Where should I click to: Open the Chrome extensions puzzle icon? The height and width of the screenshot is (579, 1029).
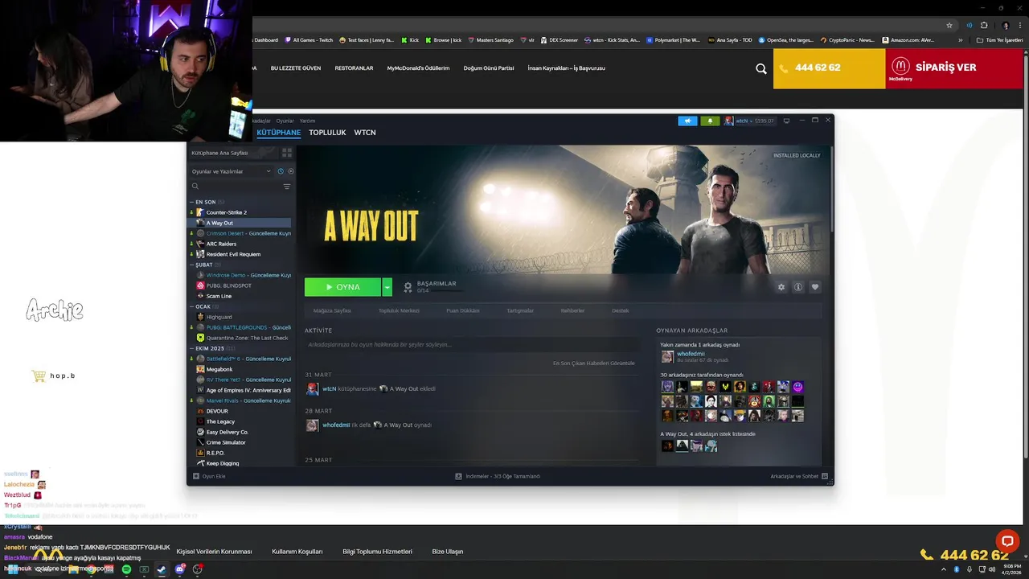pyautogui.click(x=984, y=25)
